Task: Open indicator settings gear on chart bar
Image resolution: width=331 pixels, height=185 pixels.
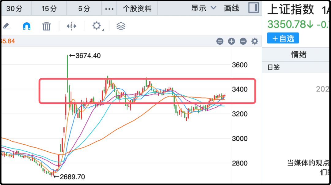Action: [x=255, y=41]
